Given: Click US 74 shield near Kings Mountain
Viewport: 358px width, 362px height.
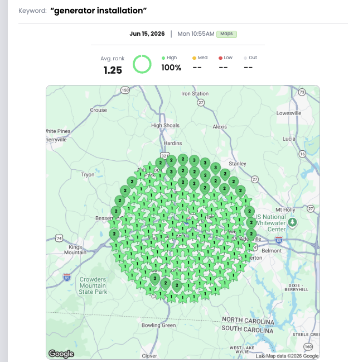Looking at the screenshot, I should [x=59, y=238].
